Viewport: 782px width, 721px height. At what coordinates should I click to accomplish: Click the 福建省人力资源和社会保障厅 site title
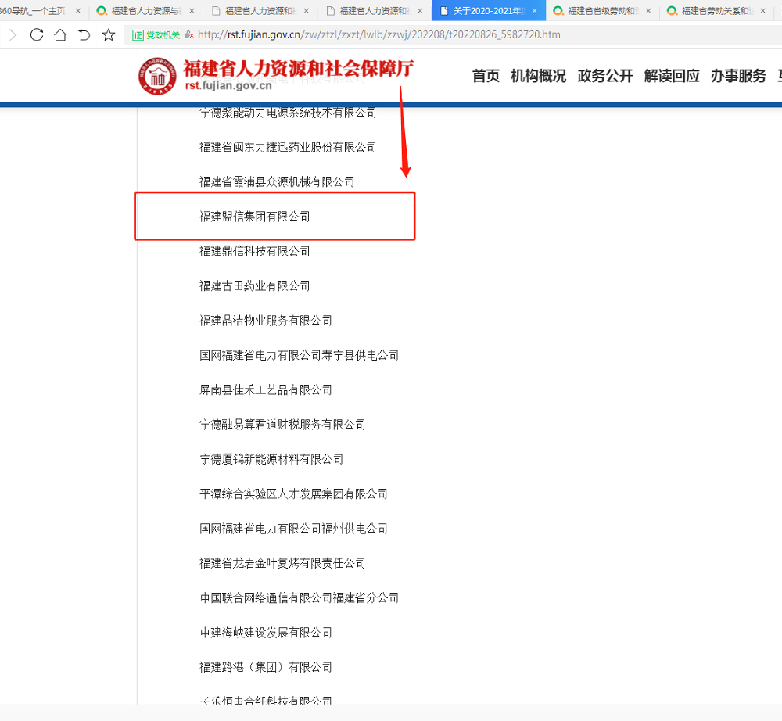(298, 69)
